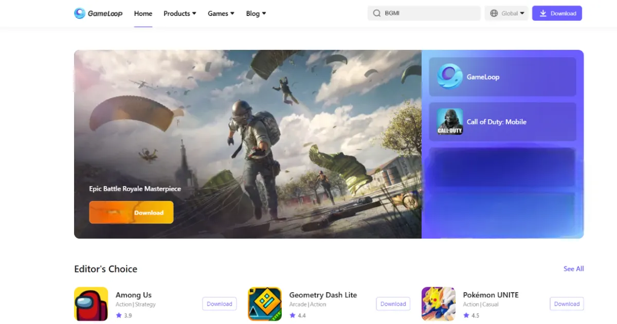The width and height of the screenshot is (617, 324).
Task: Focus the BGMI search field
Action: [x=424, y=13]
